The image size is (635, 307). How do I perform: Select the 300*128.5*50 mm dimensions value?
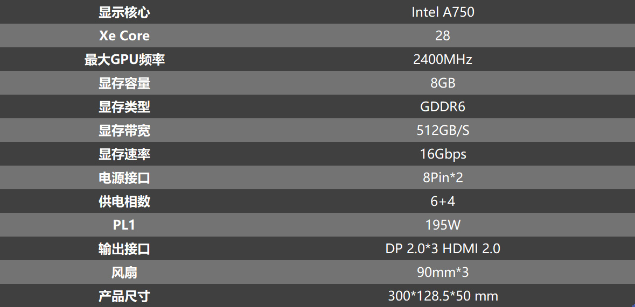point(443,296)
